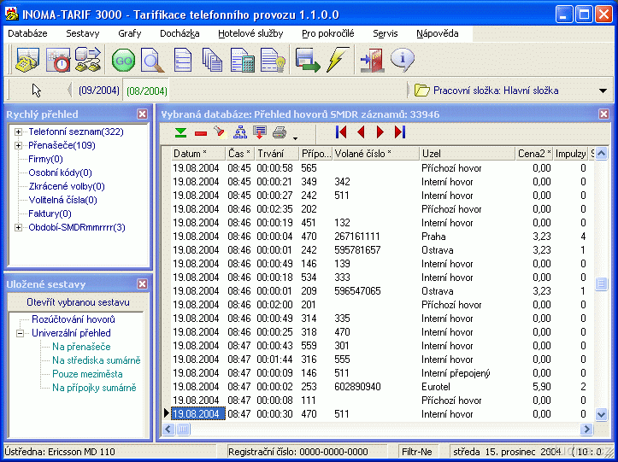This screenshot has width=618, height=462.
Task: Open the info speech bubble icon
Action: (403, 60)
